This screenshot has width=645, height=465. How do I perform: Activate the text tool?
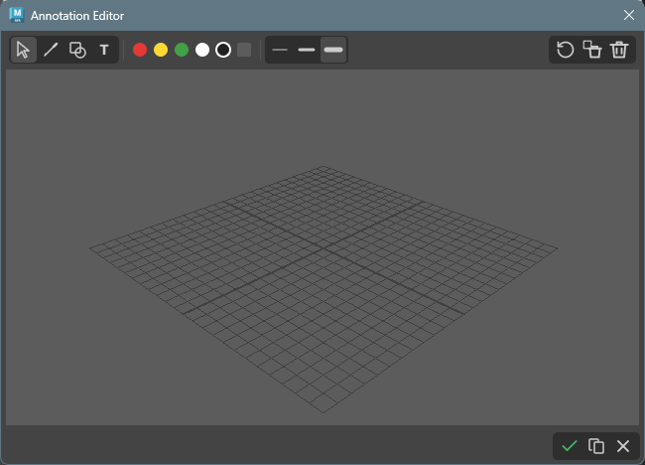pyautogui.click(x=104, y=50)
